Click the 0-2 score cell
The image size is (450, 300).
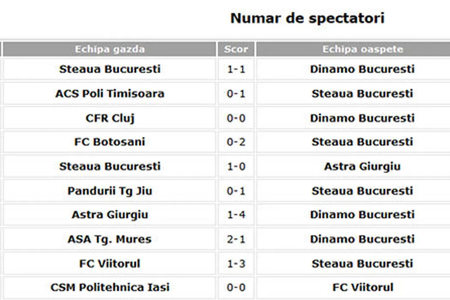tap(236, 142)
